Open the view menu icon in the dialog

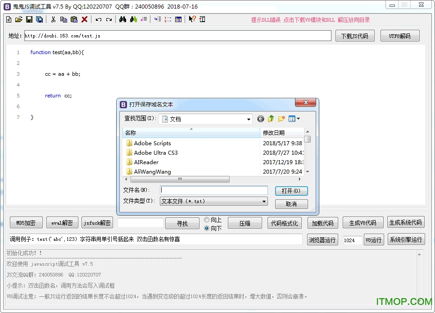pyautogui.click(x=294, y=119)
